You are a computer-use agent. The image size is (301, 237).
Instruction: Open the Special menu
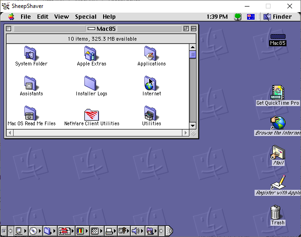[86, 17]
